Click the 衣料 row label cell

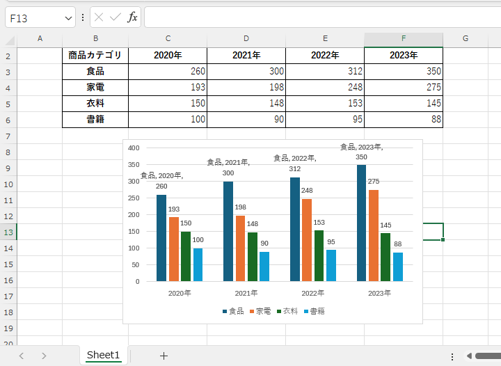click(x=95, y=104)
